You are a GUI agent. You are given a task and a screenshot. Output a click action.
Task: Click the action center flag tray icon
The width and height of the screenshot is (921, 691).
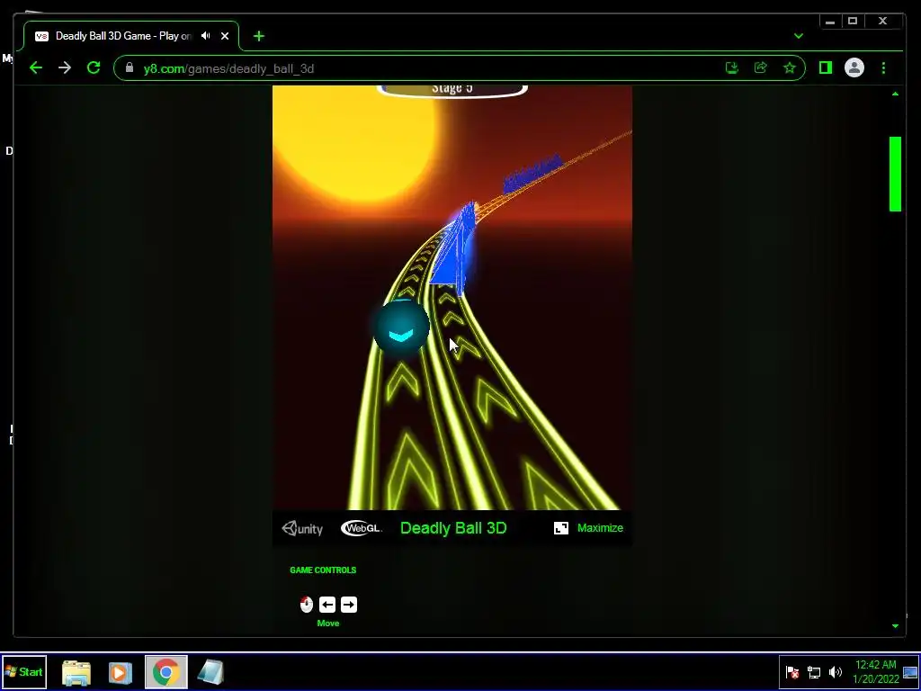click(x=792, y=672)
